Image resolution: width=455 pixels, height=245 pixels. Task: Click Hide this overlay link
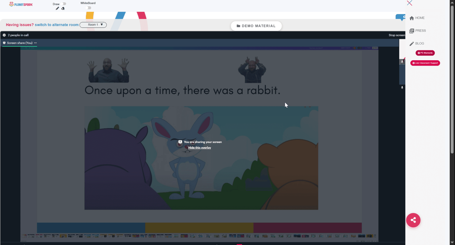point(200,148)
